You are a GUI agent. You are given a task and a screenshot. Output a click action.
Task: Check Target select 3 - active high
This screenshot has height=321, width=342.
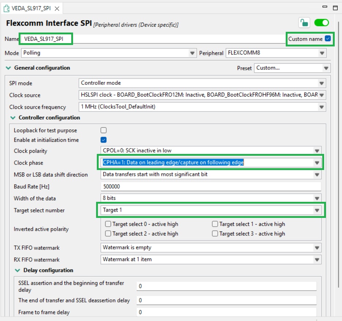pyautogui.click(x=215, y=234)
